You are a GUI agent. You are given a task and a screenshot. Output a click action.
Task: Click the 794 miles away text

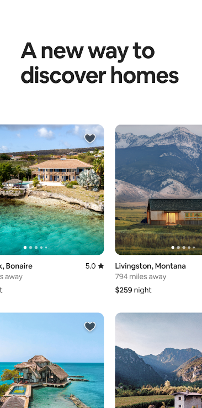pyautogui.click(x=141, y=277)
